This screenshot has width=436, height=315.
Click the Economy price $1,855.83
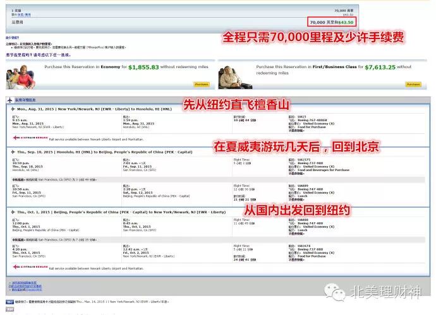143,67
